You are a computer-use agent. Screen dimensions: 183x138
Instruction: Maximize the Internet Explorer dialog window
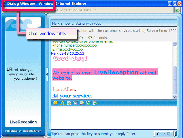(x=175, y=4)
